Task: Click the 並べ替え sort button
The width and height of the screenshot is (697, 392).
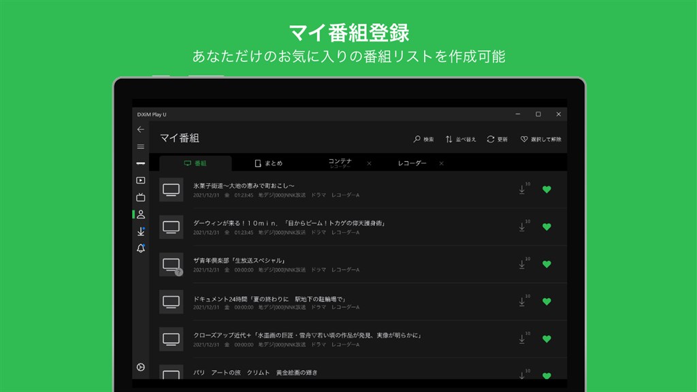Action: (461, 139)
